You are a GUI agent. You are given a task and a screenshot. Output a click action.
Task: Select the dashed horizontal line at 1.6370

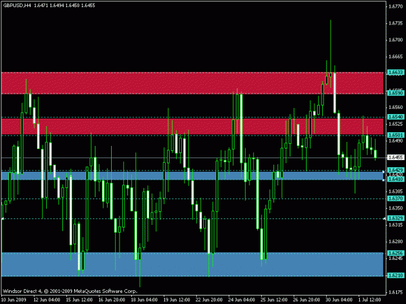point(192,198)
